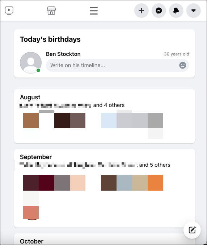Open the Watch video icon
The height and width of the screenshot is (245, 207).
point(9,11)
